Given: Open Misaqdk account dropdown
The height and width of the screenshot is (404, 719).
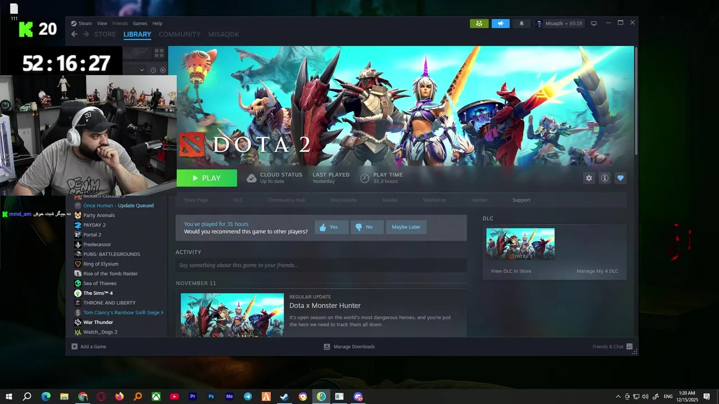Looking at the screenshot, I should 559,24.
